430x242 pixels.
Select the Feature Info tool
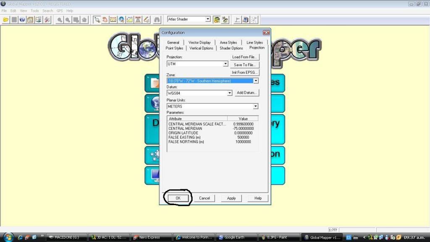(121, 20)
